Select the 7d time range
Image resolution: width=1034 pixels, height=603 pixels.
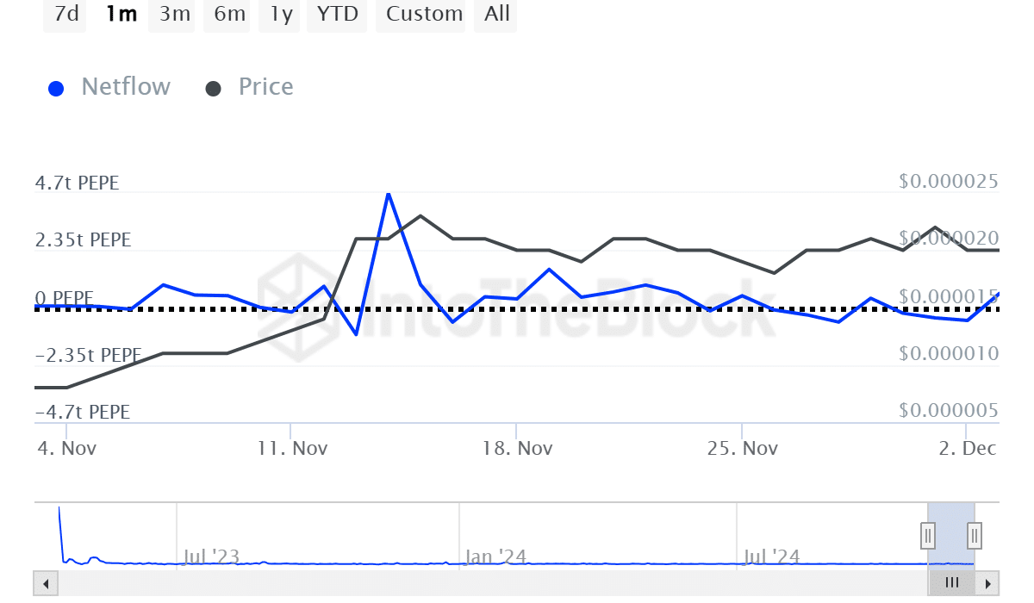point(65,15)
